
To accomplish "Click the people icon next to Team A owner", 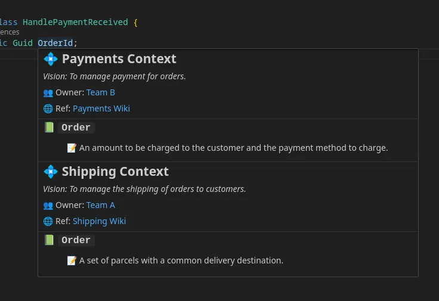I will (x=48, y=206).
